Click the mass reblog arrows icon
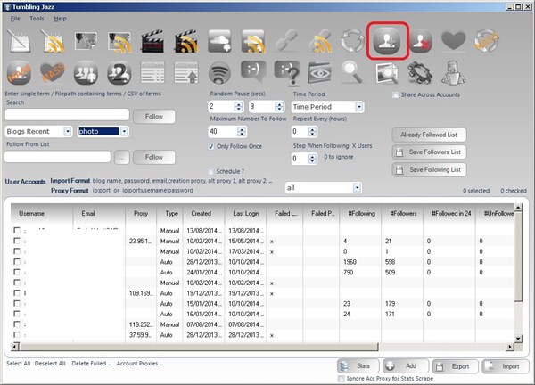This screenshot has width=535, height=385. coord(487,41)
